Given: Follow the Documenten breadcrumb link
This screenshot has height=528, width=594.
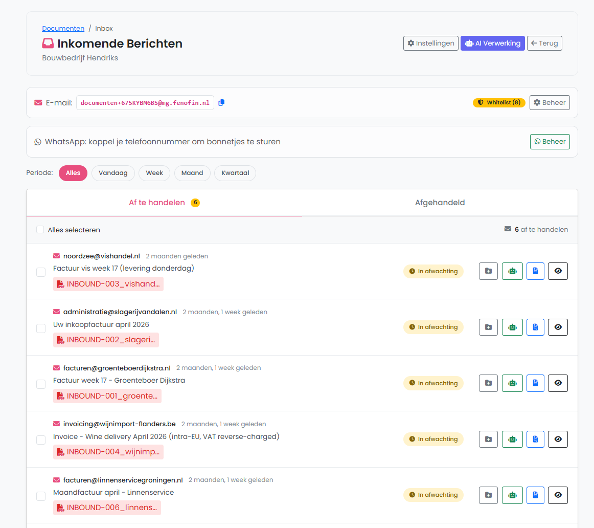Looking at the screenshot, I should [x=63, y=29].
